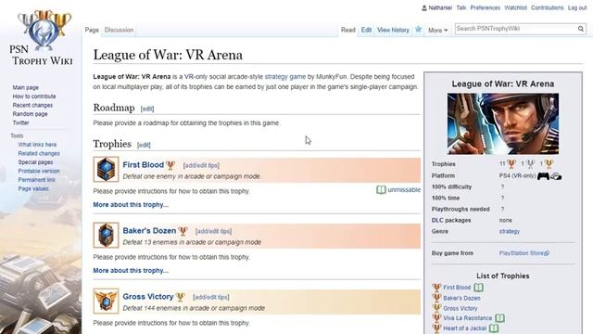Open More about this trophy under Baker's Dozen
Image resolution: width=593 pixels, height=334 pixels.
click(131, 271)
